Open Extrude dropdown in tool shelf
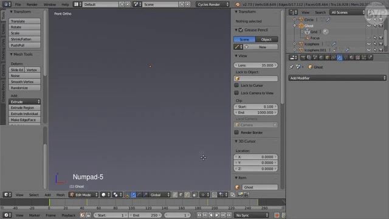The image size is (389, 219). click(x=24, y=102)
